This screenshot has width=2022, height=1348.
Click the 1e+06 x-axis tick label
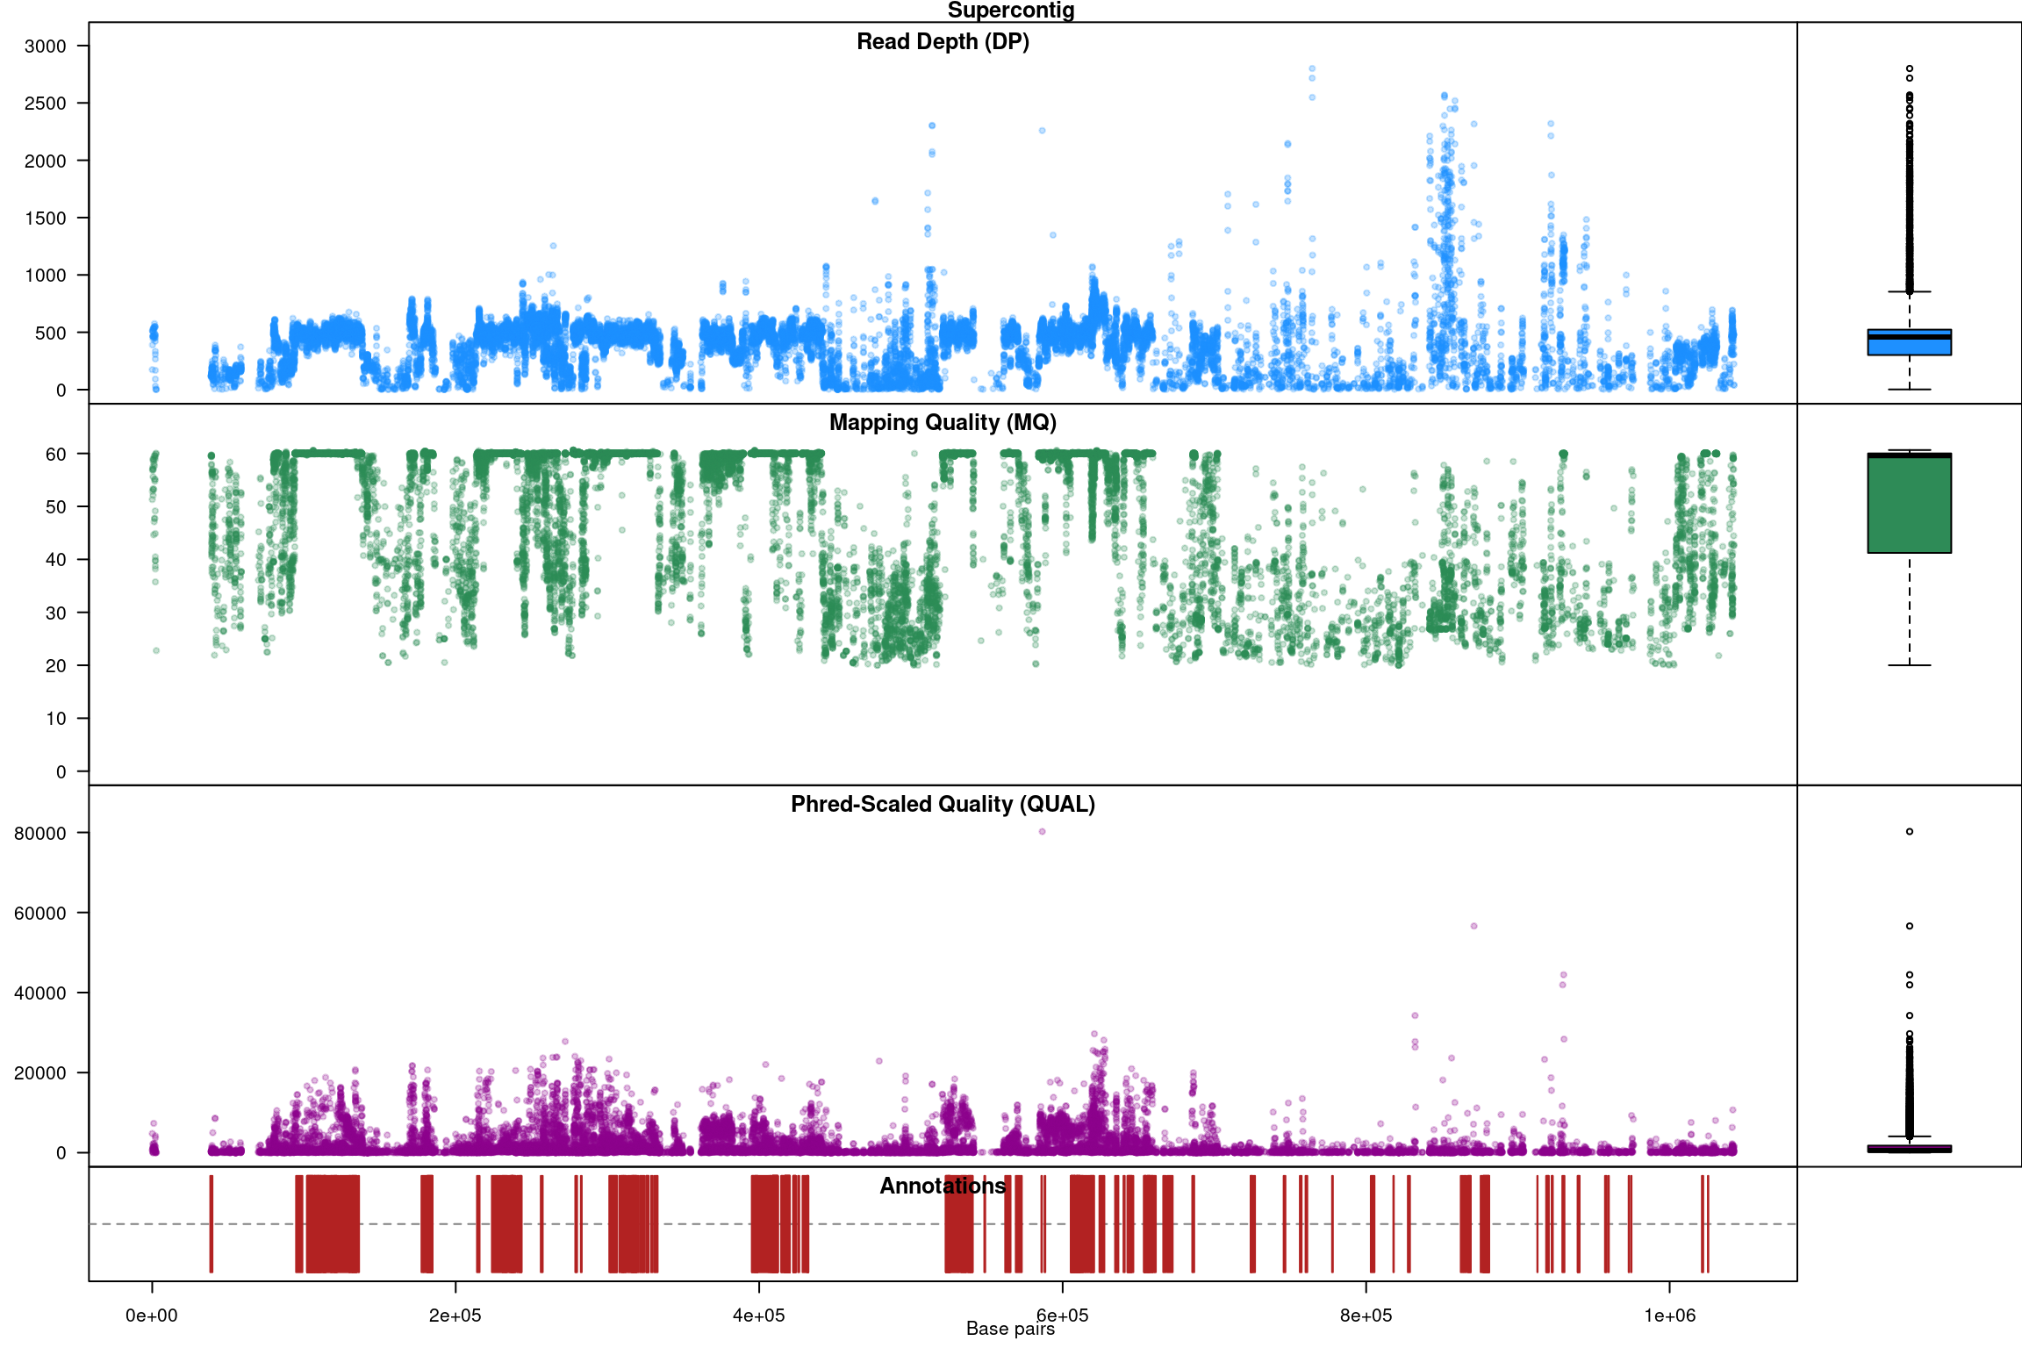click(x=1669, y=1316)
